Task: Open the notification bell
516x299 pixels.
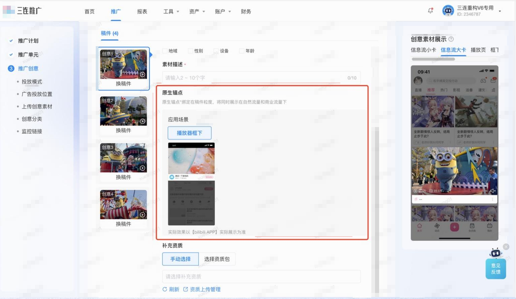Action: (x=430, y=11)
